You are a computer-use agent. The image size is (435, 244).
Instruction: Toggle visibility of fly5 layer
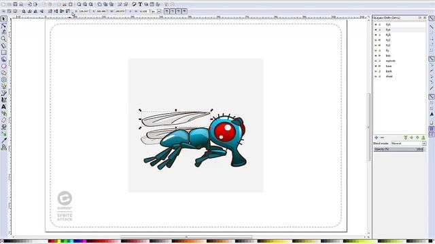pyautogui.click(x=376, y=24)
